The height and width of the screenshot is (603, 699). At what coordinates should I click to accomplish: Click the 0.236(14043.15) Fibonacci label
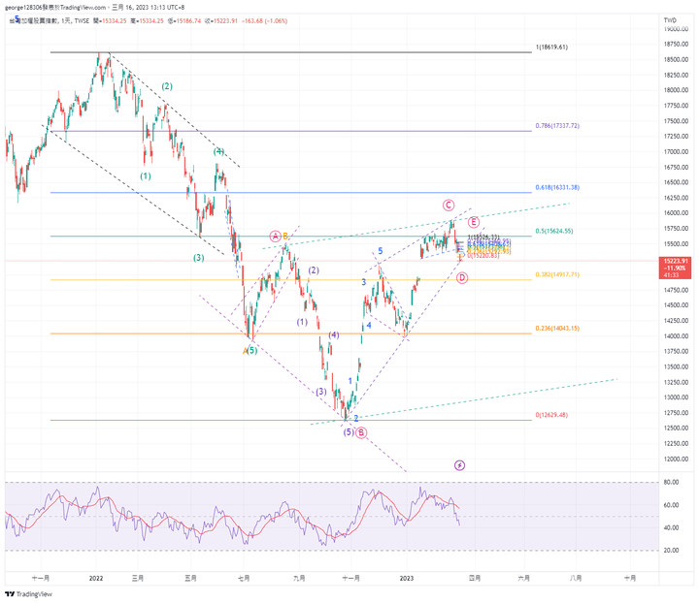pyautogui.click(x=557, y=329)
